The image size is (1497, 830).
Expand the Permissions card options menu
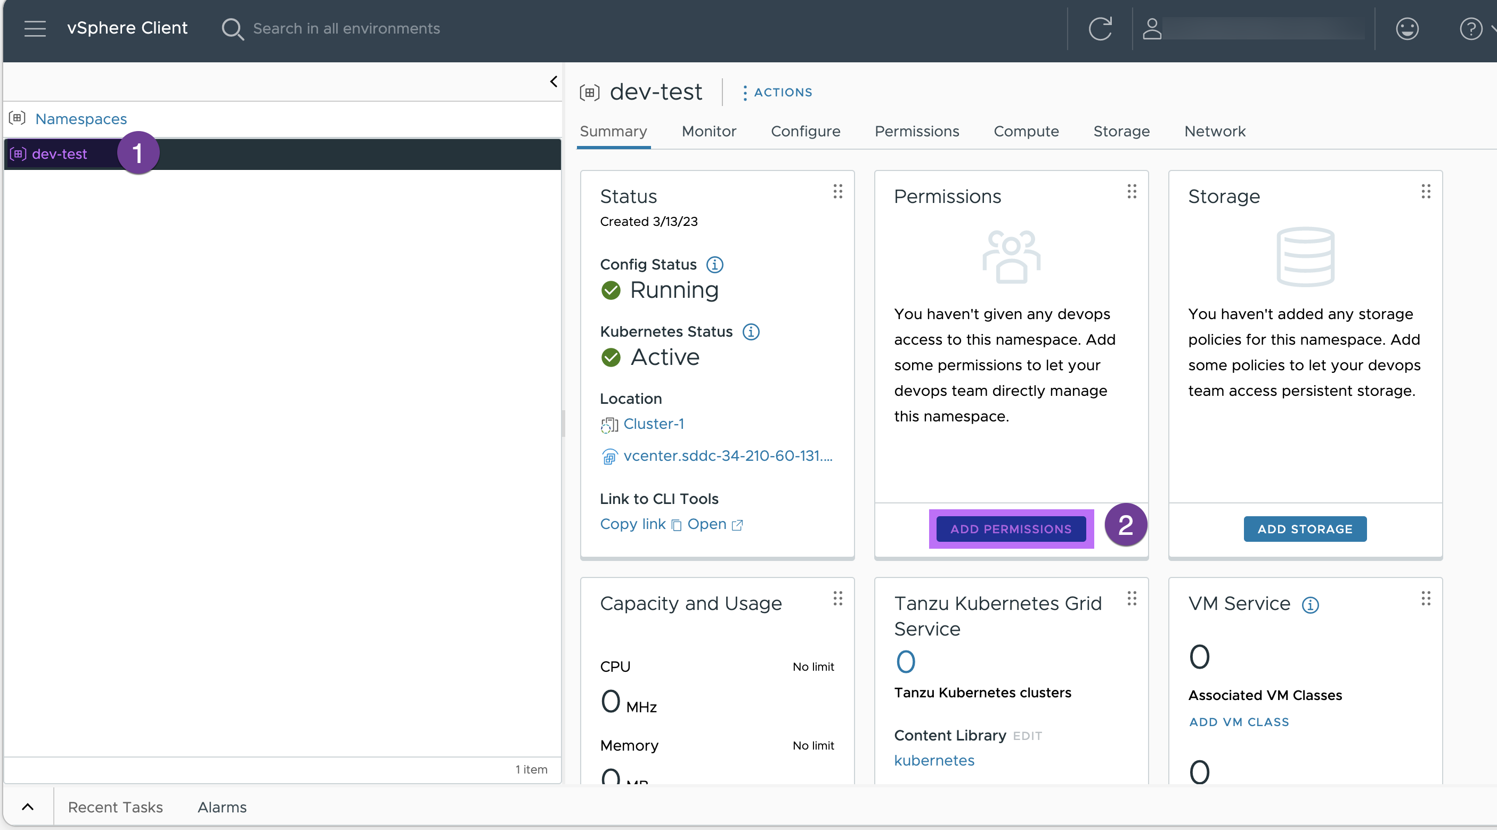point(1131,191)
